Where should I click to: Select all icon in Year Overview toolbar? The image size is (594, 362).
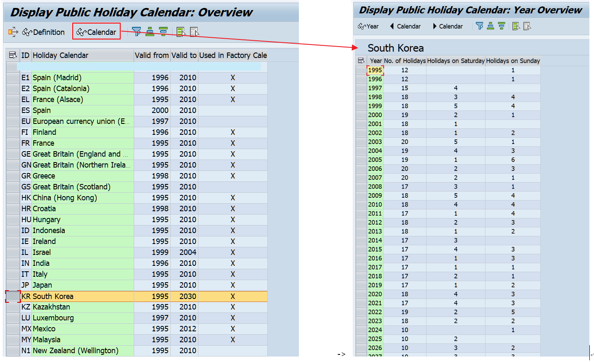coord(516,26)
